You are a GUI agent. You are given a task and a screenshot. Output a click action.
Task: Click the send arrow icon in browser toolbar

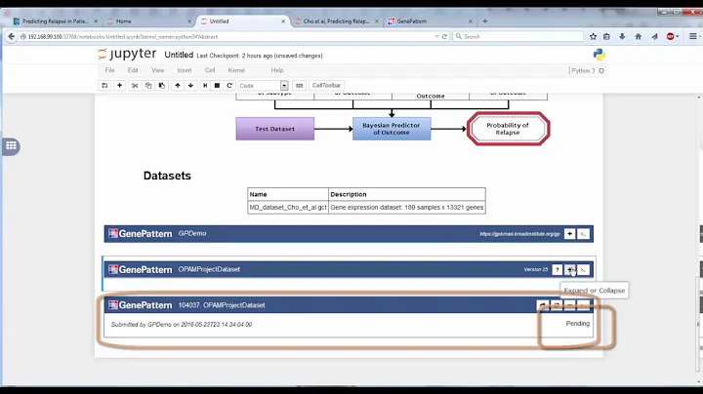(654, 37)
